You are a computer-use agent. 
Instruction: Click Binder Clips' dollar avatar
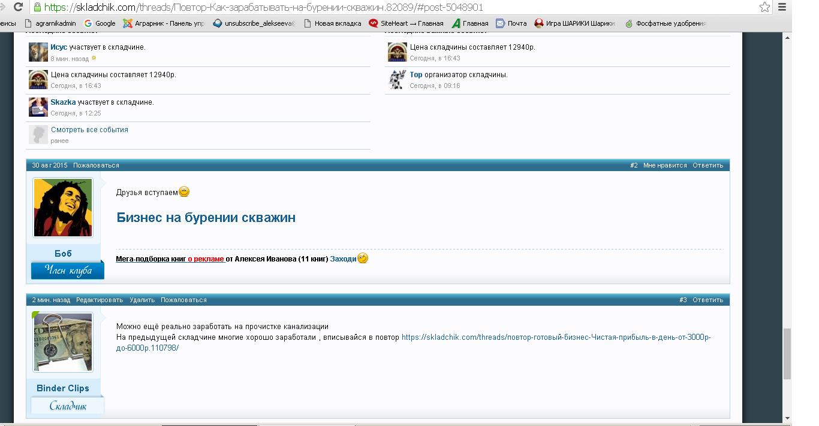(63, 342)
